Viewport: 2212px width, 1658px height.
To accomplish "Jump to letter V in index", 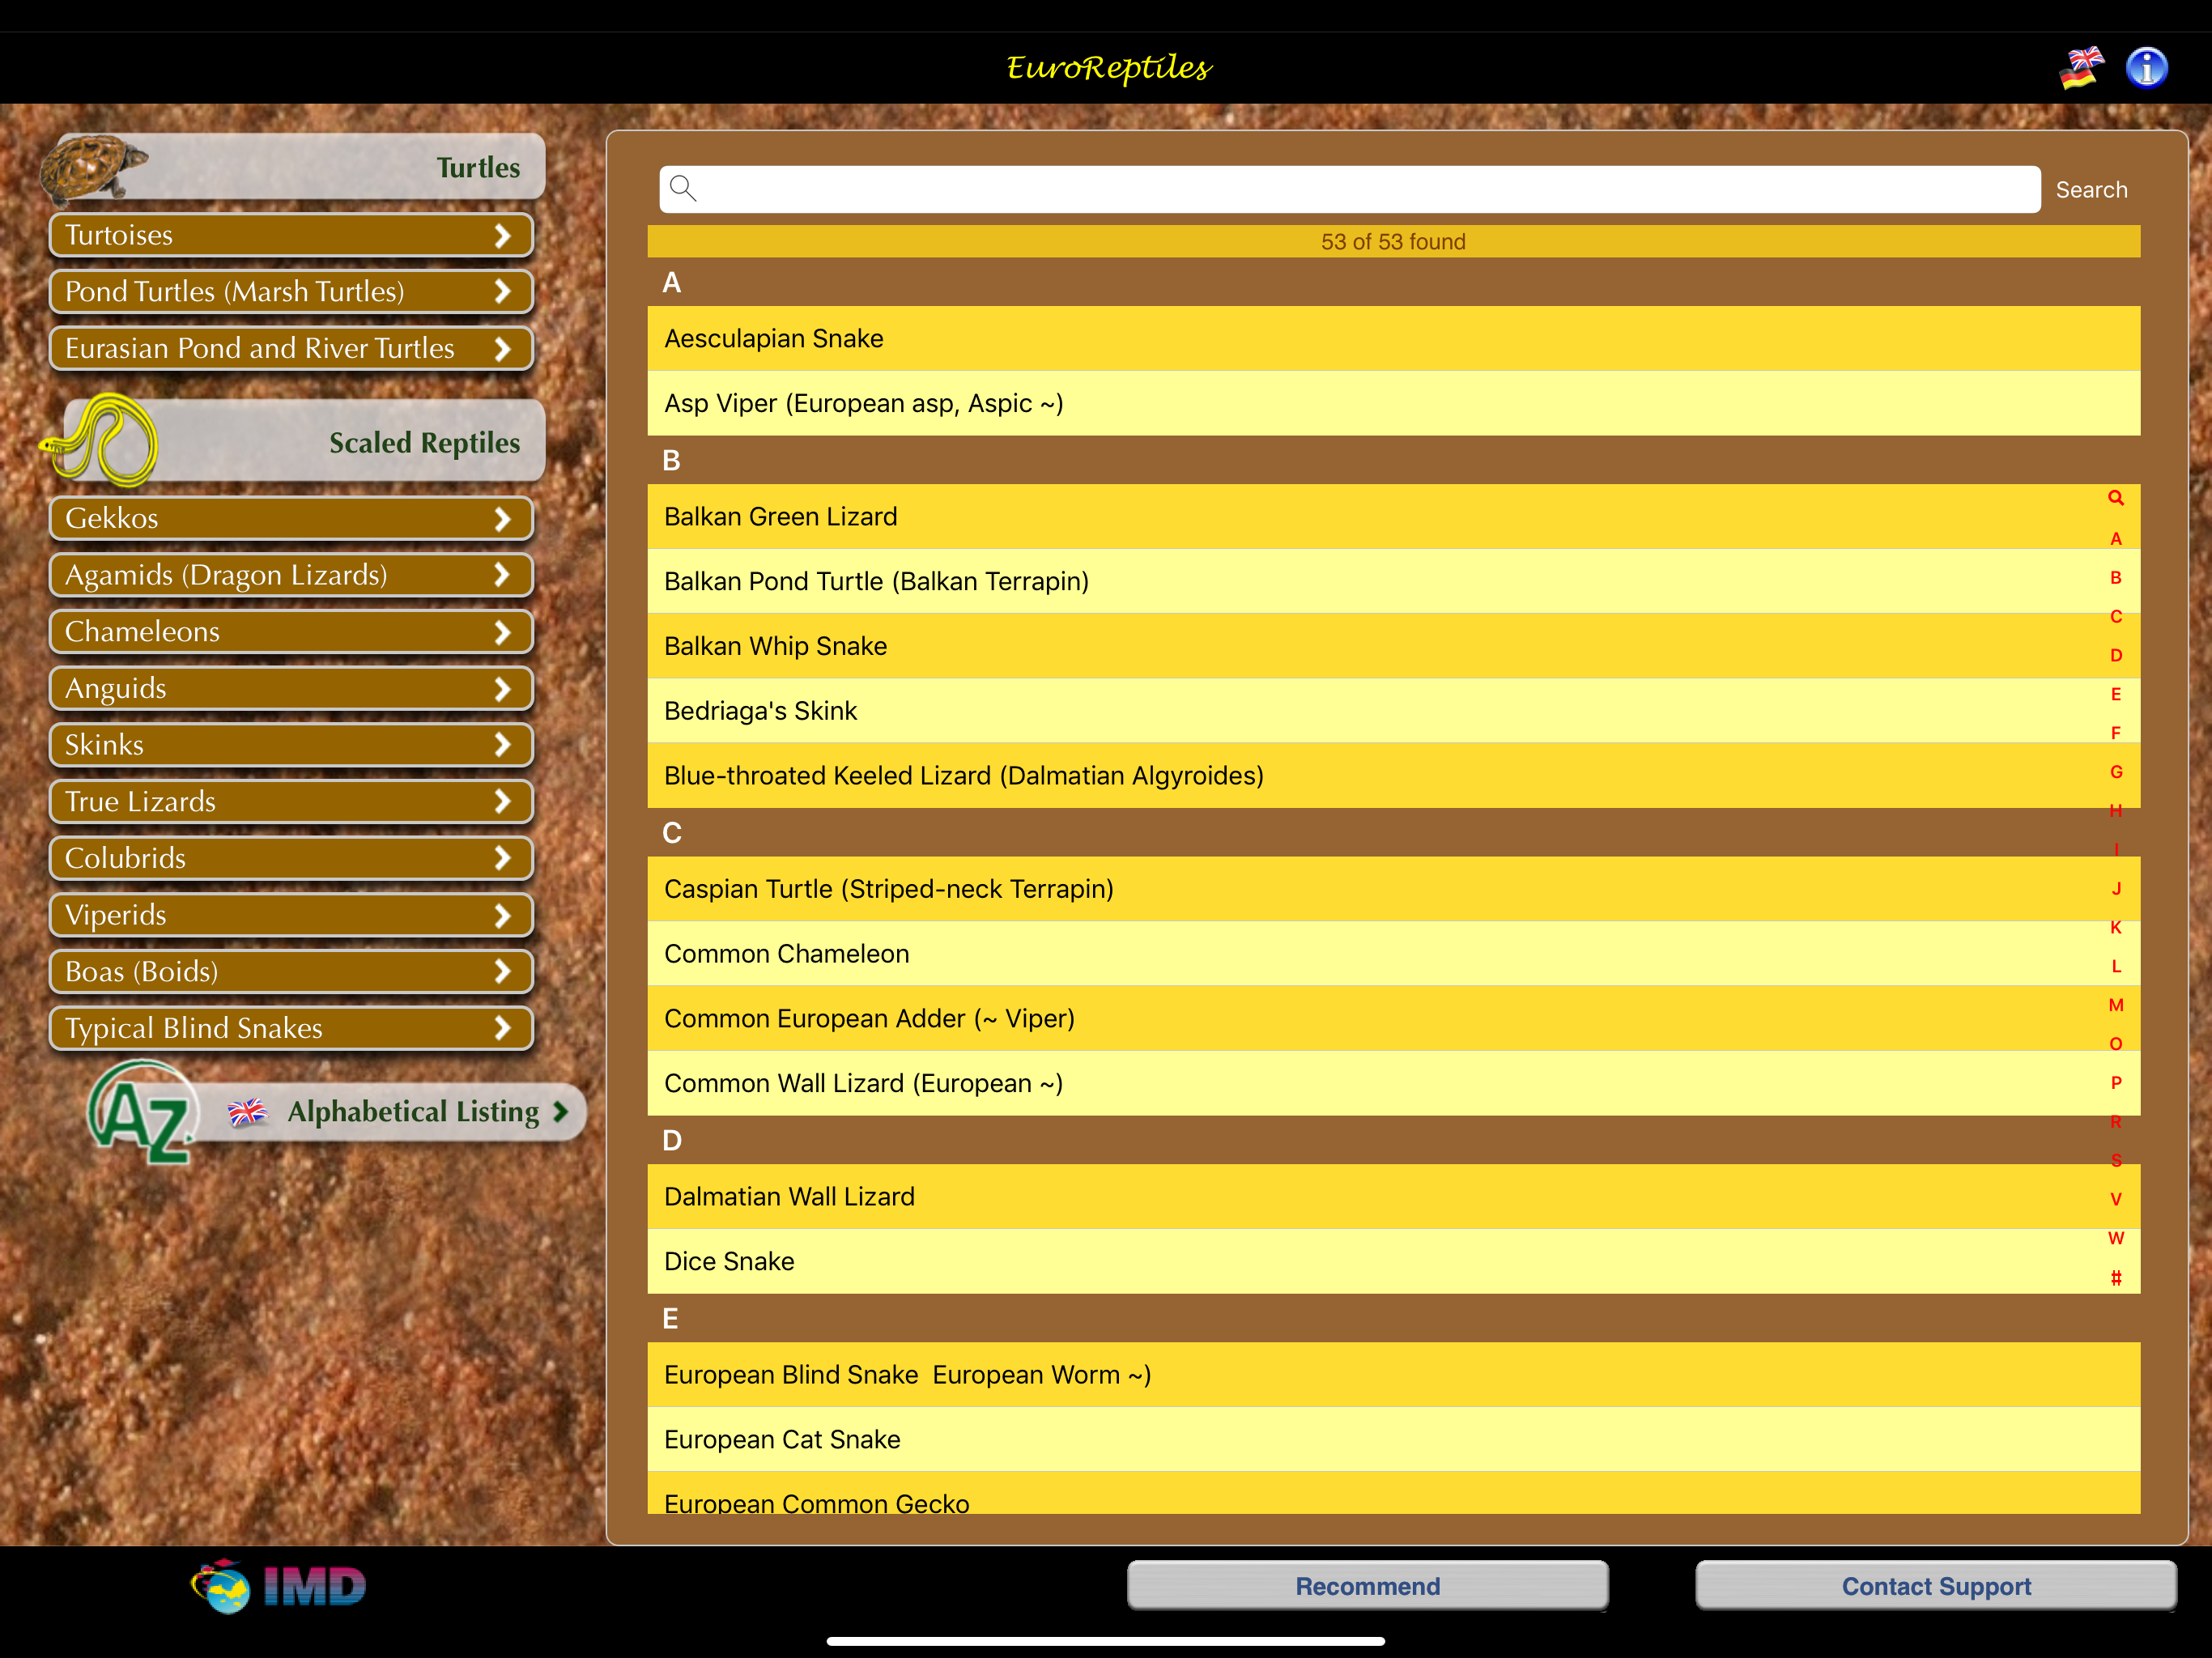I will [2116, 1199].
